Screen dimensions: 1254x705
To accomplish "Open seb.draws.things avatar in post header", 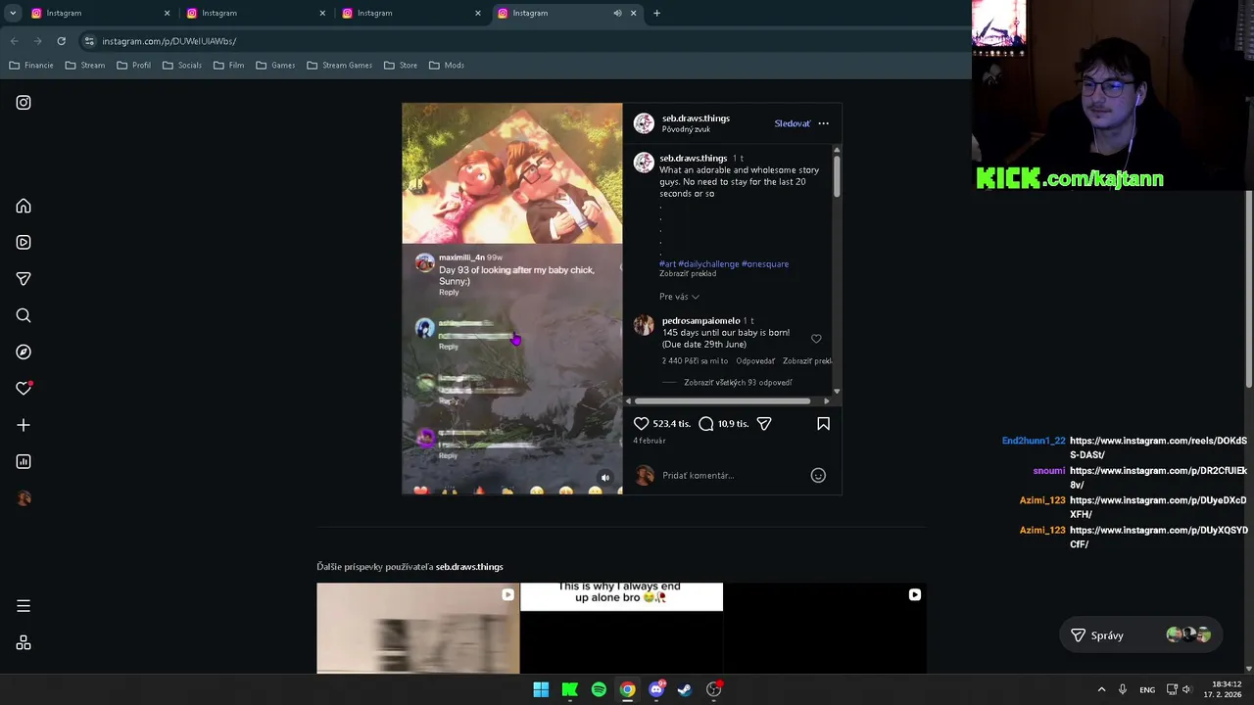I will pos(644,123).
